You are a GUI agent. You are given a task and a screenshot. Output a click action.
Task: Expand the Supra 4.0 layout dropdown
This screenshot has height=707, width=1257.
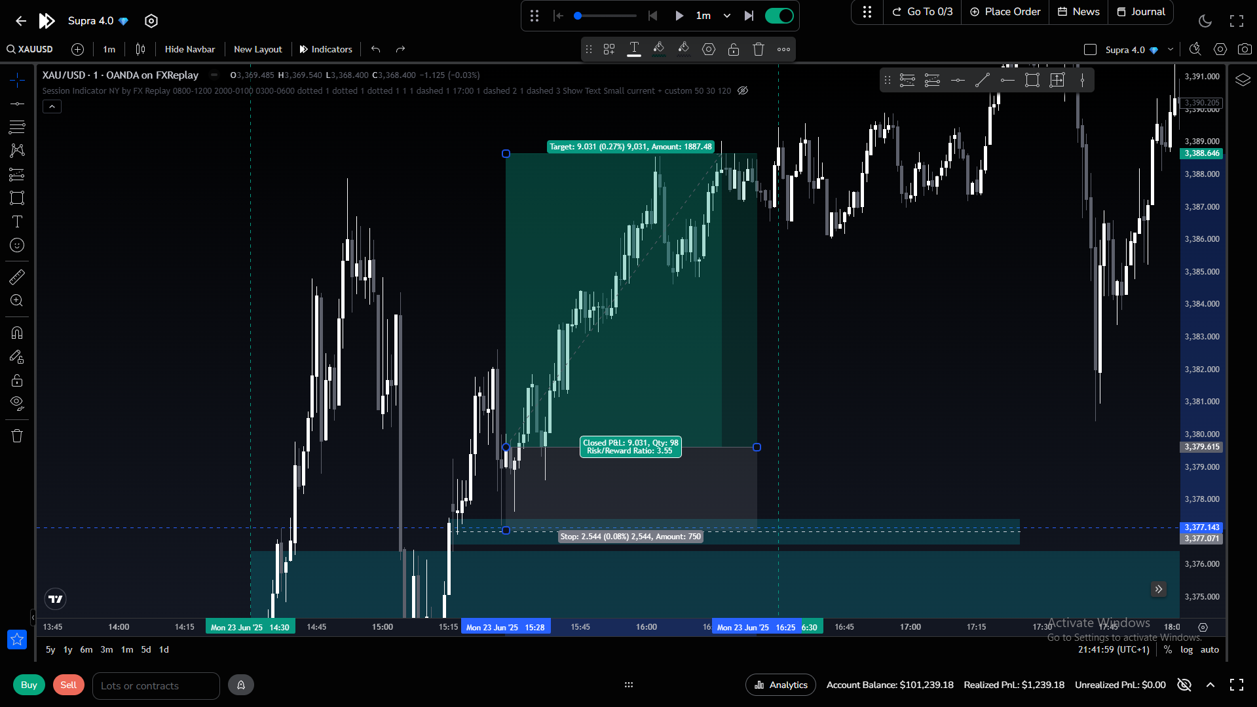click(x=1171, y=49)
